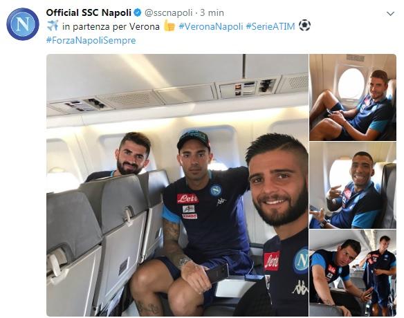Open the Official SSC Napoli account name
This screenshot has width=404, height=318.
coord(89,12)
